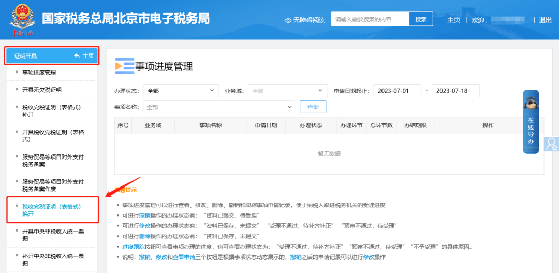Click the 退出 logout link
The height and width of the screenshot is (273, 559).
[545, 20]
